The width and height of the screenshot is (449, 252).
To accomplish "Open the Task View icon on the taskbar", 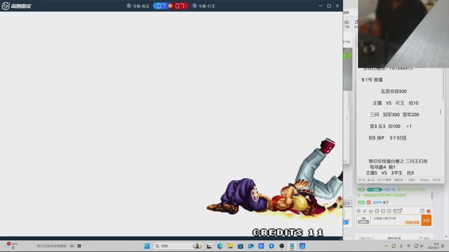I will pyautogui.click(x=209, y=246).
